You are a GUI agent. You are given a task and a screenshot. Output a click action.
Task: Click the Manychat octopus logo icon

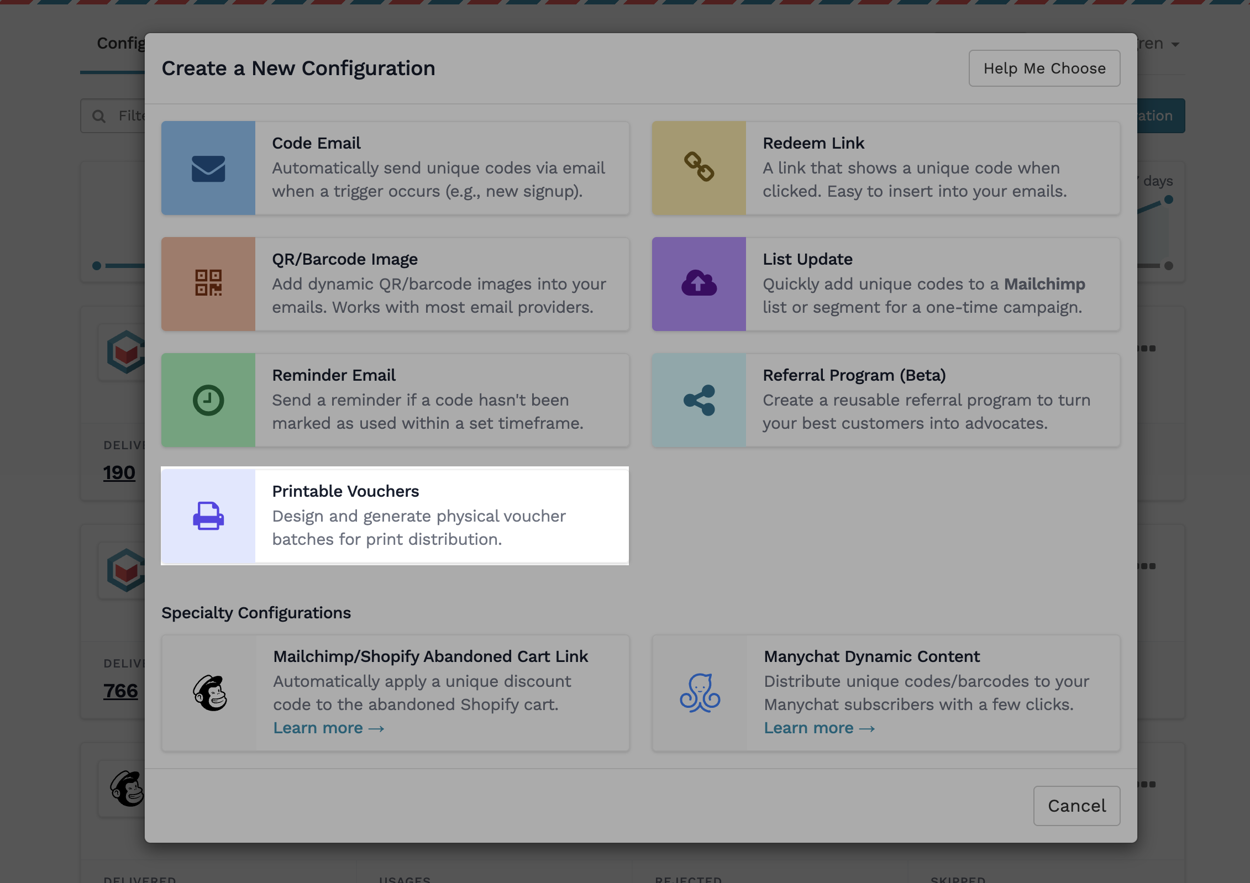[x=700, y=693]
